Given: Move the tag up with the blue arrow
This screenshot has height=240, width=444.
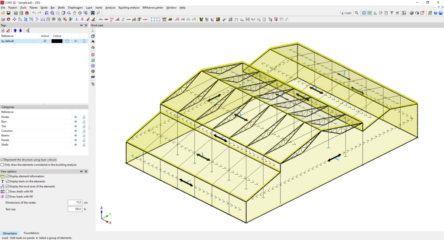Looking at the screenshot, I should point(15,31).
